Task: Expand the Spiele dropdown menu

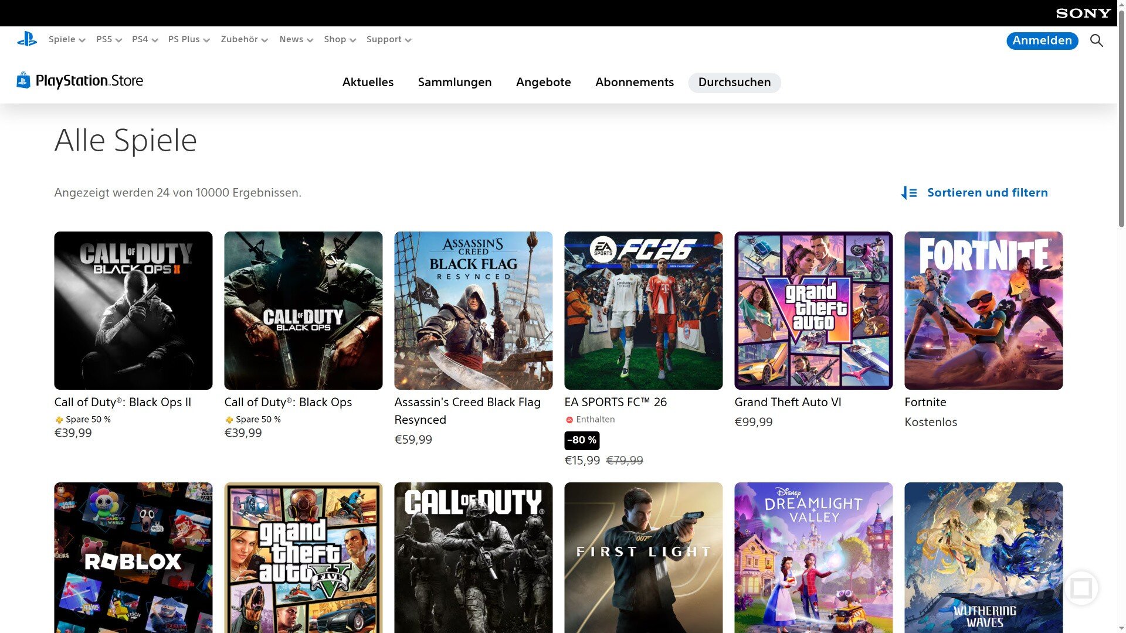Action: (67, 39)
